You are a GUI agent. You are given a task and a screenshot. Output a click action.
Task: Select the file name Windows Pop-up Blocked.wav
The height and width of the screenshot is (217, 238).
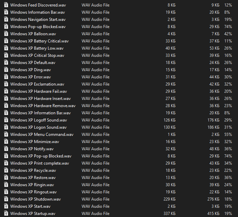click(38, 27)
